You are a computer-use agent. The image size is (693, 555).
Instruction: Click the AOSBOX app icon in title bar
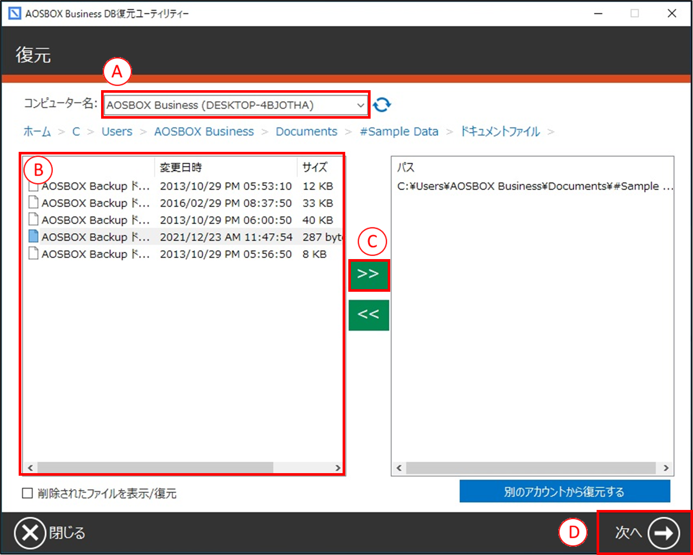15,13
